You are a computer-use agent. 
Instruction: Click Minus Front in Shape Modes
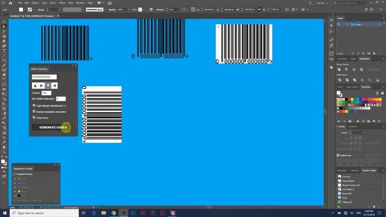pos(347,70)
